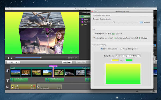Viewport: 161px width, 100px height.
Task: Open the 1280*720 resolution dropdown
Action: click(13, 62)
